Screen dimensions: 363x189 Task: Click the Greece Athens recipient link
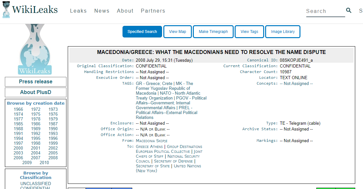(149, 147)
